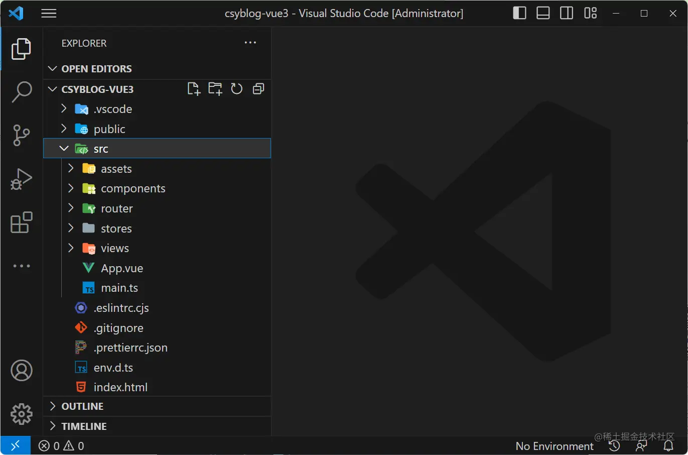
Task: Open Explorer Views and More Actions menu
Action: [250, 43]
